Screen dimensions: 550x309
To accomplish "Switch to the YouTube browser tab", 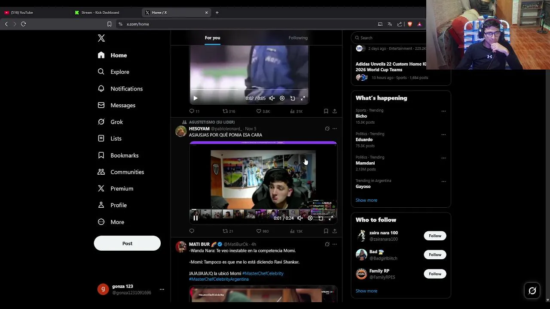I will pyautogui.click(x=34, y=12).
